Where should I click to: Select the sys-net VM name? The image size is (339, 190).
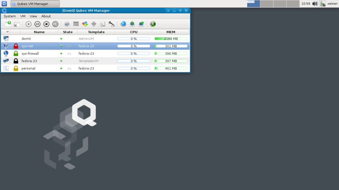point(27,46)
